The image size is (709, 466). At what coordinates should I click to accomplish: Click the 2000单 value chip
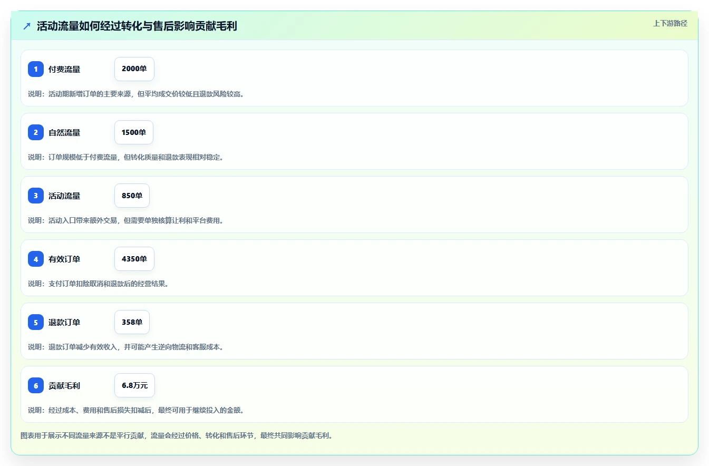(x=134, y=69)
